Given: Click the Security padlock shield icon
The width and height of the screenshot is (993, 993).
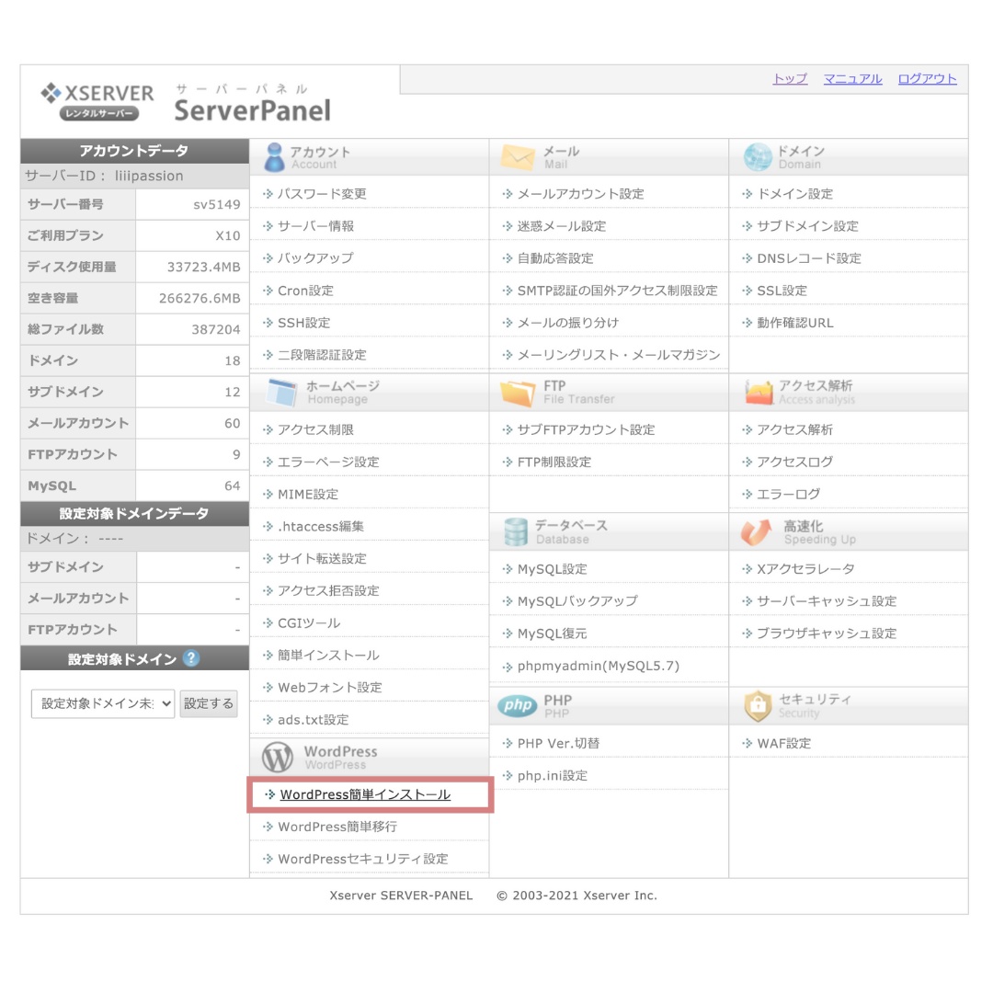Looking at the screenshot, I should (x=758, y=706).
